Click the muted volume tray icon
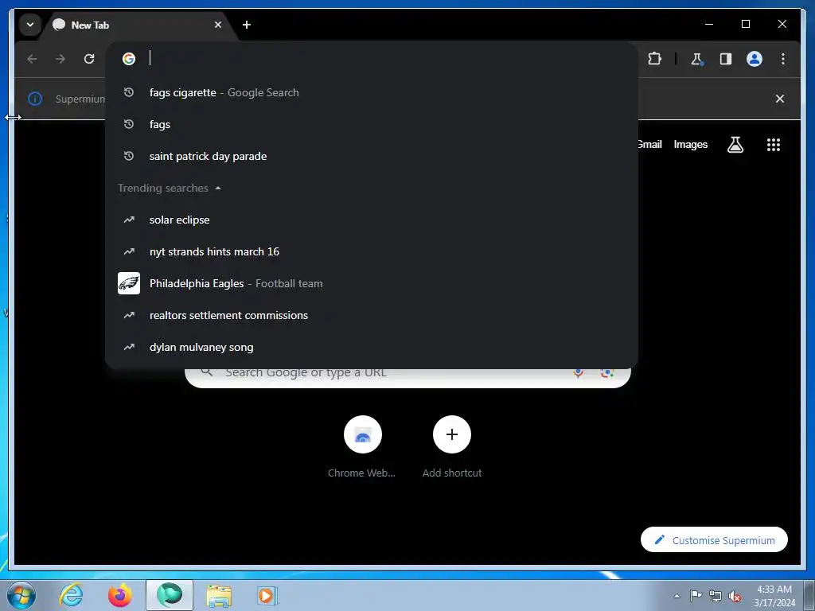Screen dimensions: 815x611 (x=735, y=596)
